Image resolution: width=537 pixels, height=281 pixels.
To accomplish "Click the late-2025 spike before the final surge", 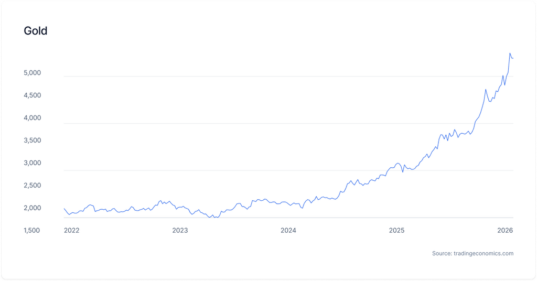I will [486, 90].
